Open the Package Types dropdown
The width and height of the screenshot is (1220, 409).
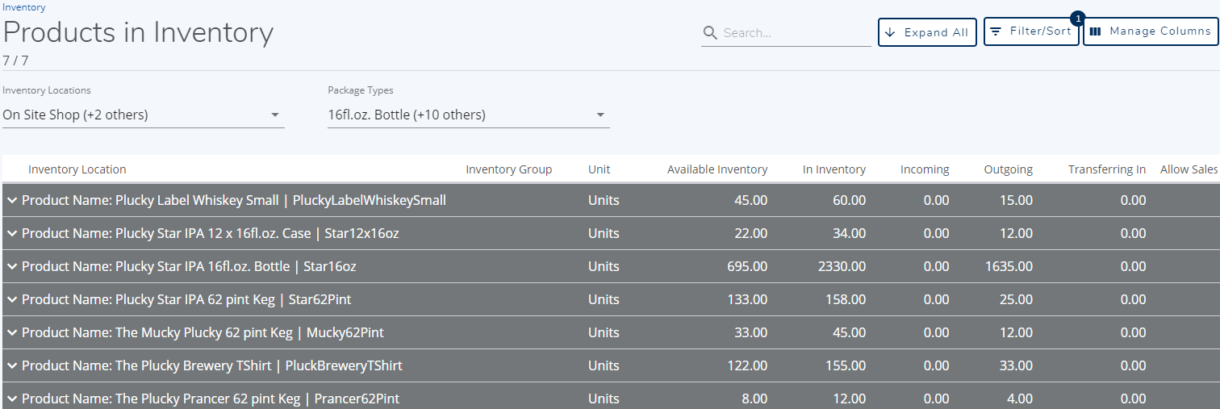[x=468, y=115]
